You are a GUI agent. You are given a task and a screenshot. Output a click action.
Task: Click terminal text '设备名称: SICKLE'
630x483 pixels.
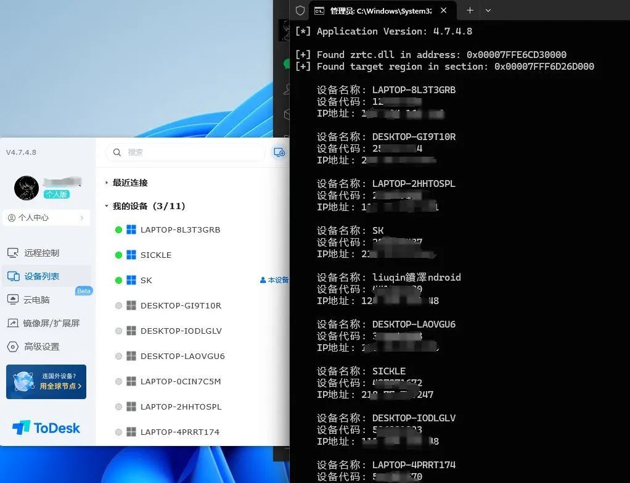(x=361, y=371)
